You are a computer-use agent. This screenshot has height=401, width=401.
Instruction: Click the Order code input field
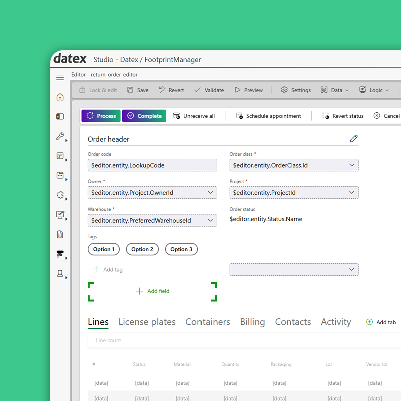click(152, 165)
